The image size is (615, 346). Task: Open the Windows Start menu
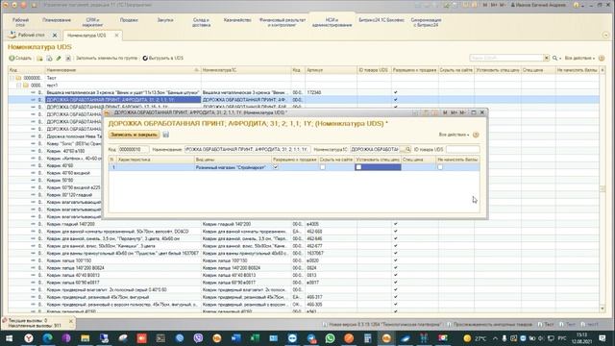pos(9,338)
